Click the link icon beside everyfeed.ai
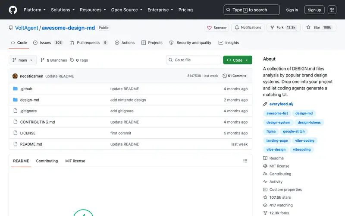The width and height of the screenshot is (345, 216). click(265, 104)
